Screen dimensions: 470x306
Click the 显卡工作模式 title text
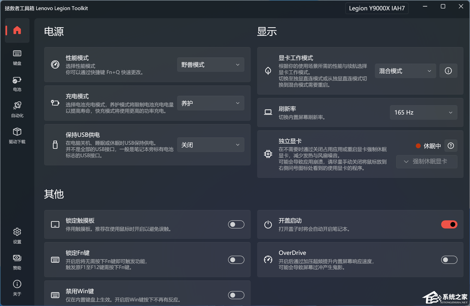click(x=296, y=58)
